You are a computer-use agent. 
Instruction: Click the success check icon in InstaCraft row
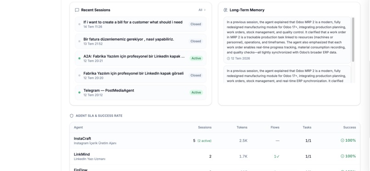(x=342, y=140)
